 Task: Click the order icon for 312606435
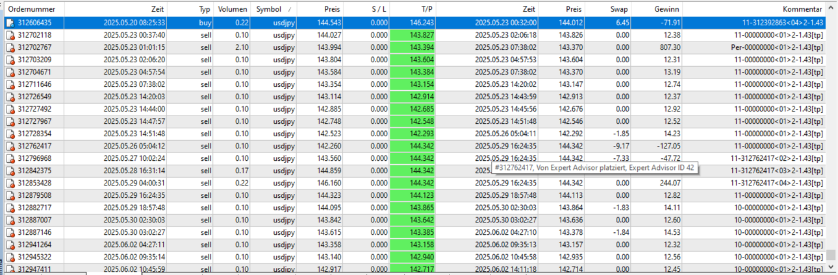pos(10,23)
